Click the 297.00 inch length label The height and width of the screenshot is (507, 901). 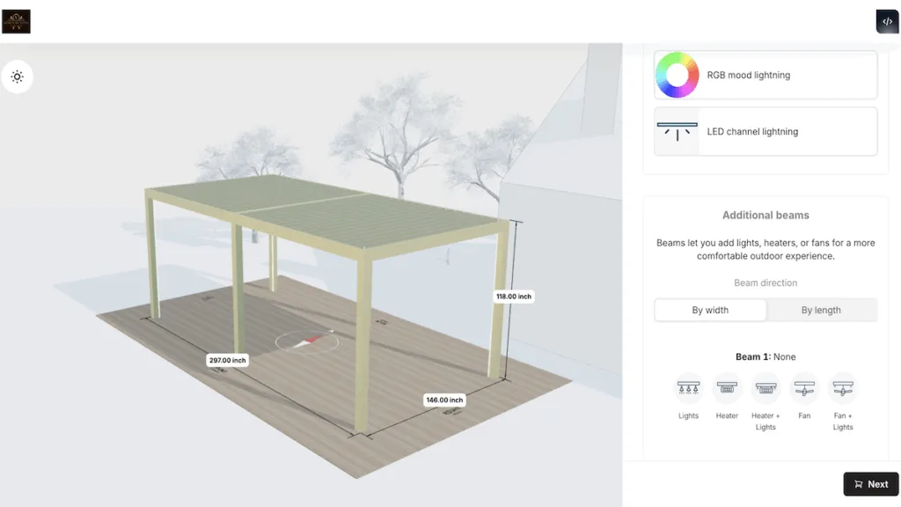pos(227,360)
